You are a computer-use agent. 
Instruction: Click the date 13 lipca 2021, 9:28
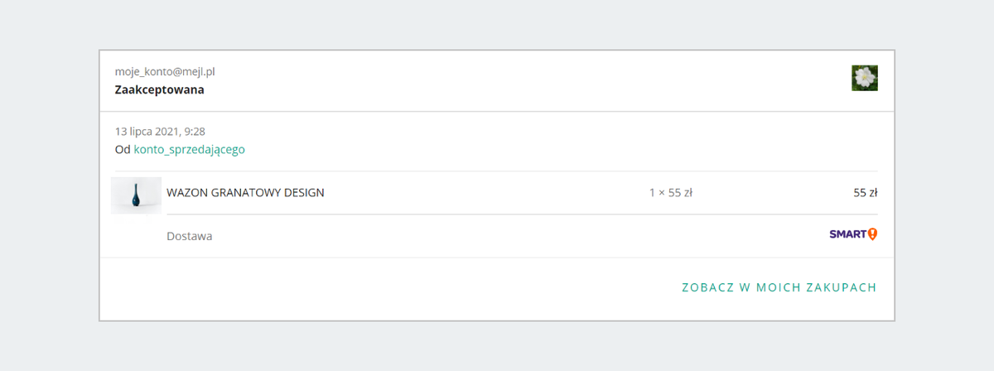tap(160, 131)
